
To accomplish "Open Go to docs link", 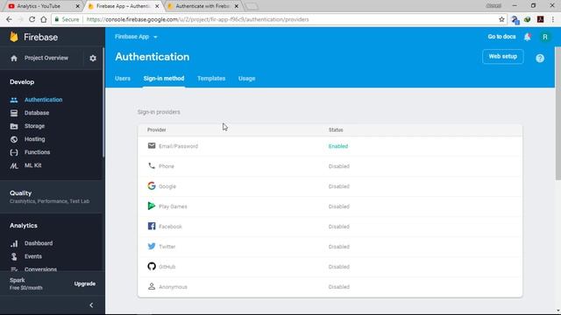I will point(501,37).
